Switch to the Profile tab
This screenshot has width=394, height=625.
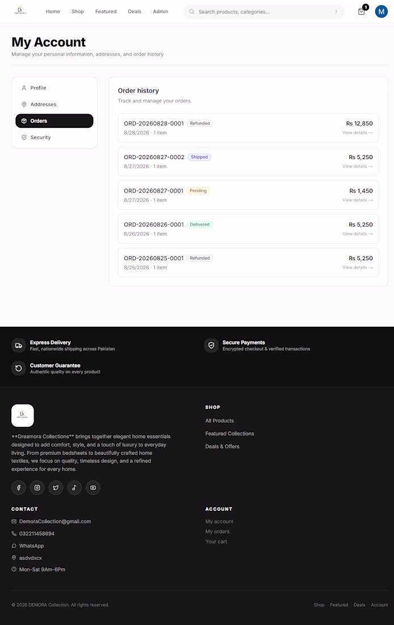pyautogui.click(x=54, y=88)
